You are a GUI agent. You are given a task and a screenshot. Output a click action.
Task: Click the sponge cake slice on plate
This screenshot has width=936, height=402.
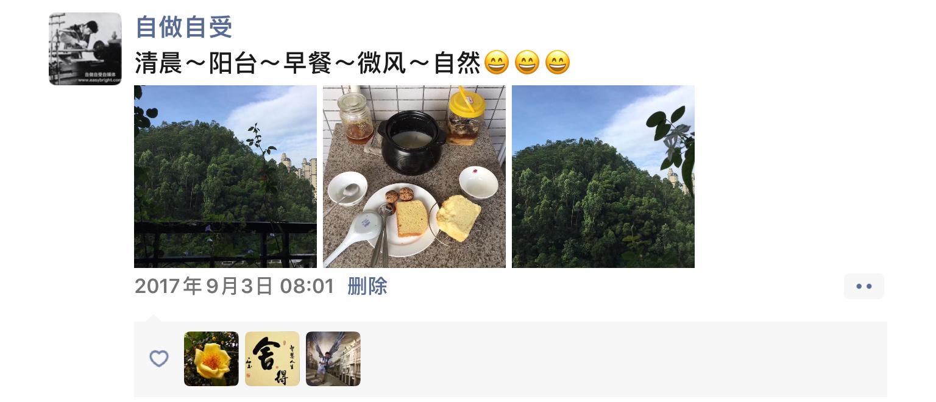411,219
